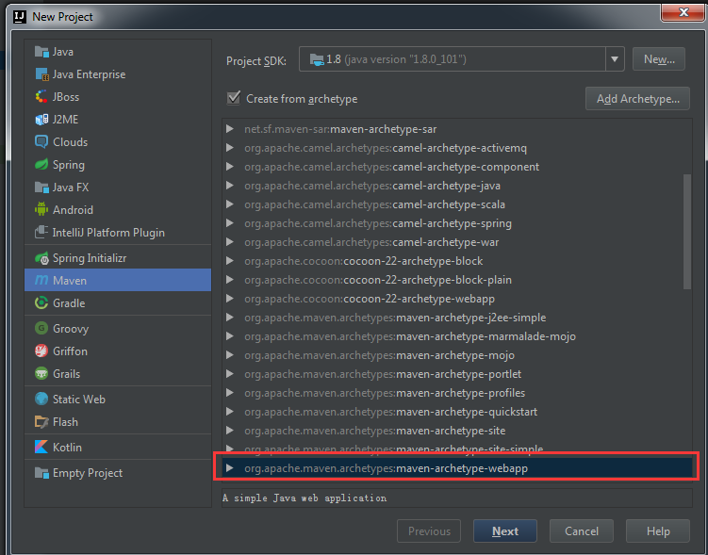Screen dimensions: 708x555
Task: Click the New... SDK button
Action: tap(659, 59)
